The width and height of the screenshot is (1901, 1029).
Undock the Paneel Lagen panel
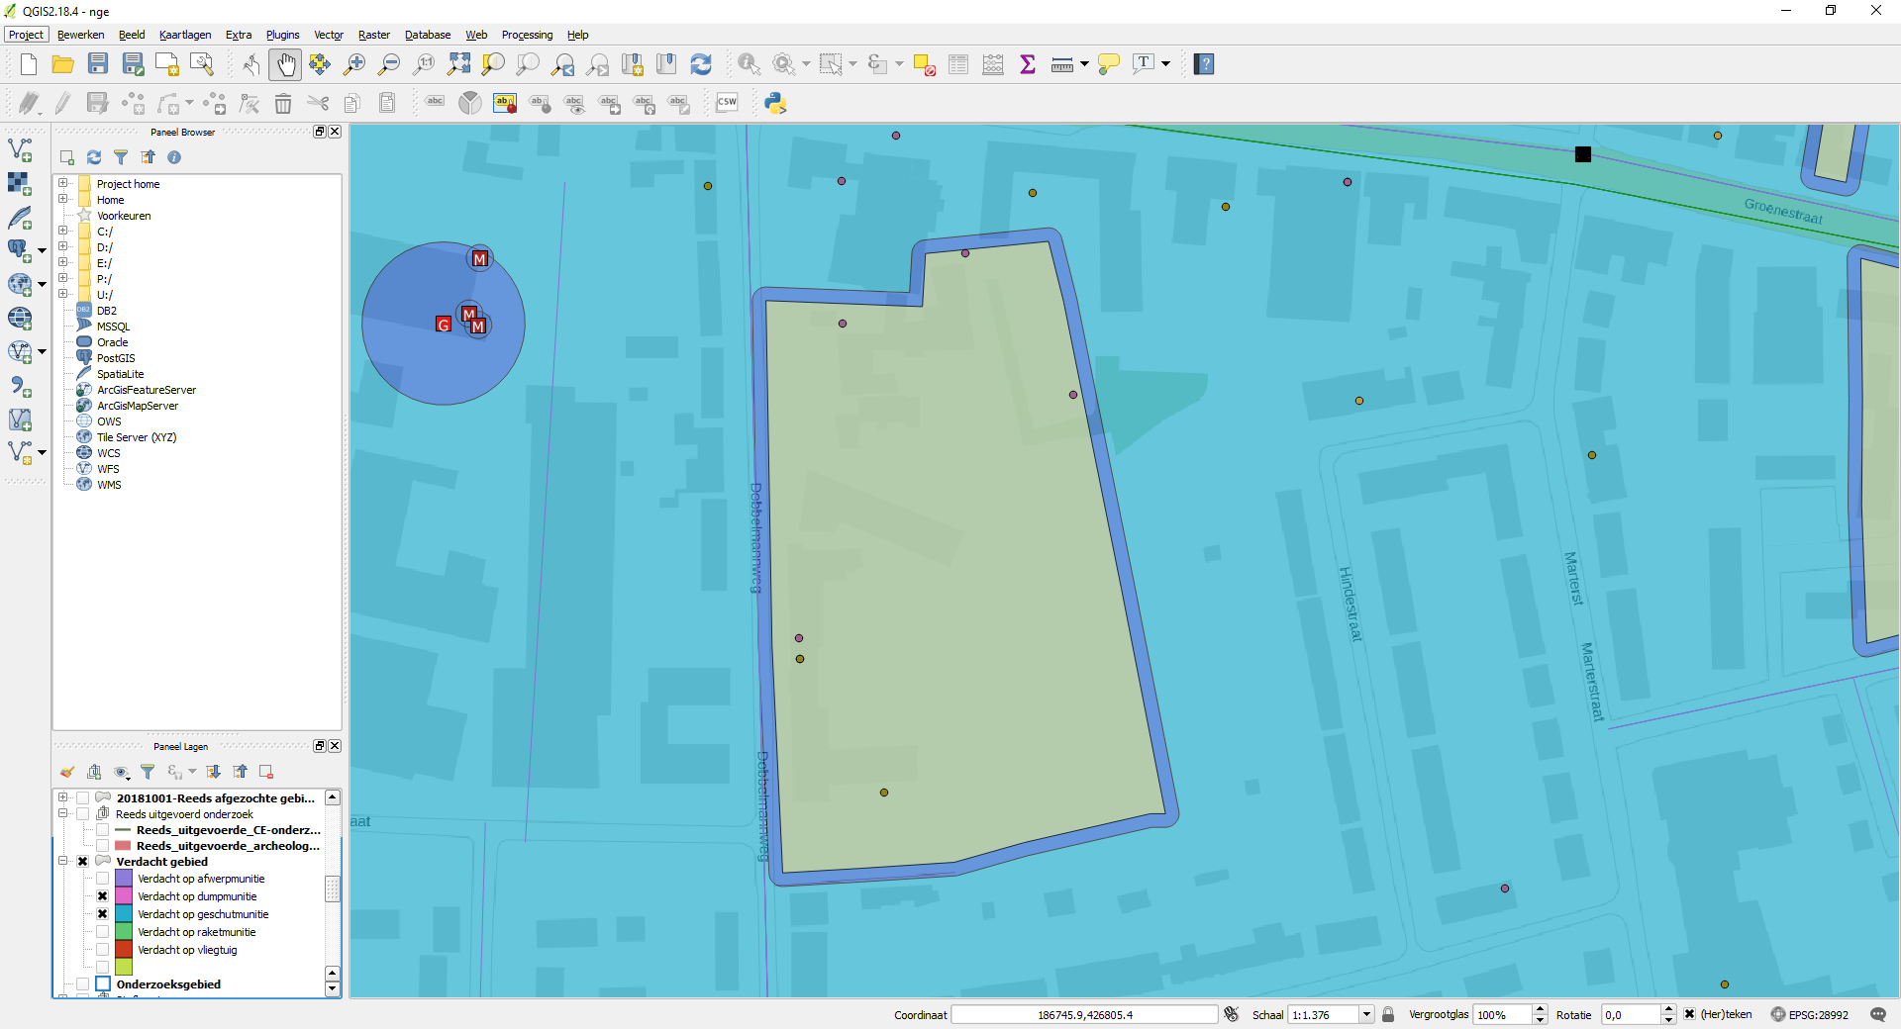[x=320, y=746]
